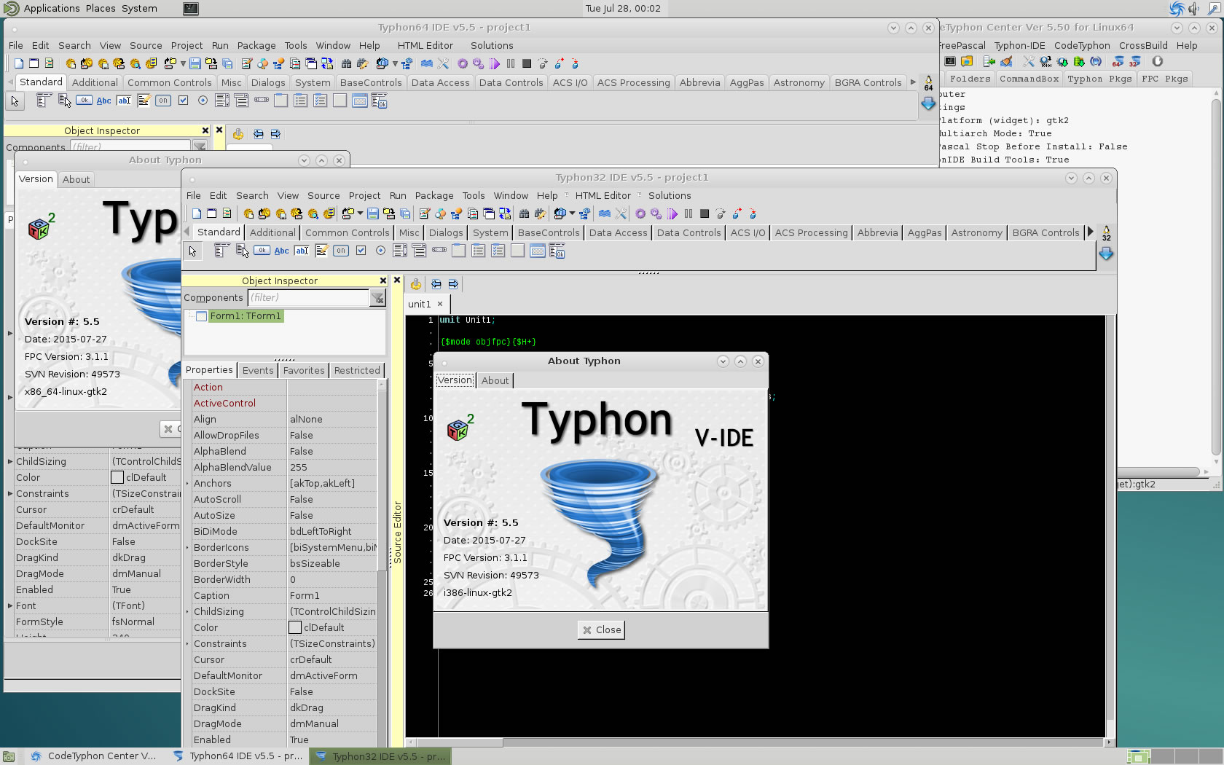Screen dimensions: 1224x765
Task: Click the binoculars Find icon in Typhon32 toolbar
Action: [524, 213]
